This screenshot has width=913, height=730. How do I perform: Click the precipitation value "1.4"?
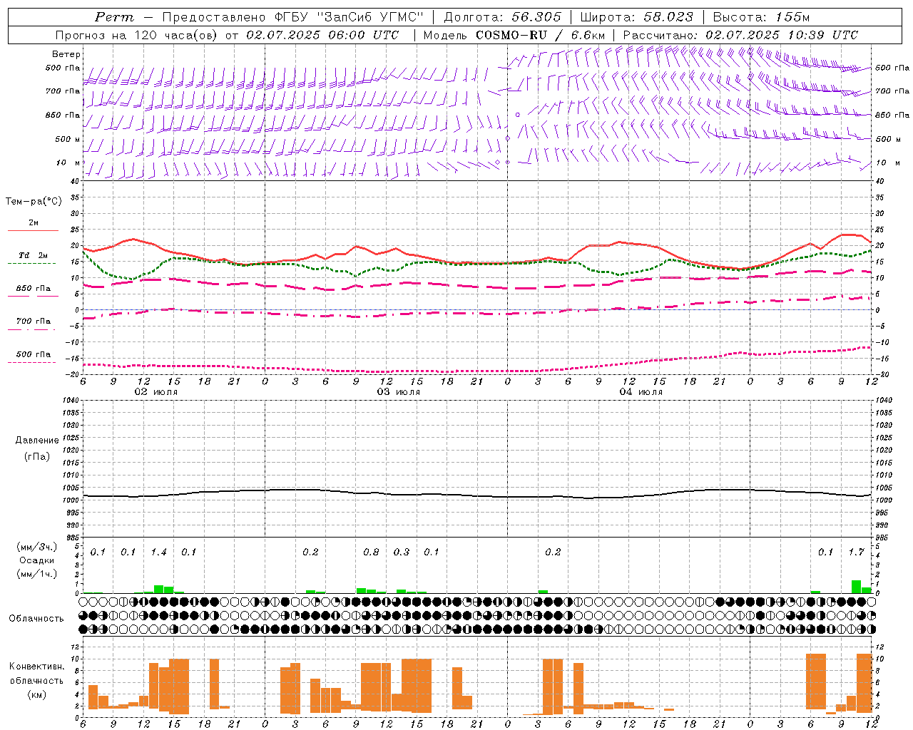[158, 552]
